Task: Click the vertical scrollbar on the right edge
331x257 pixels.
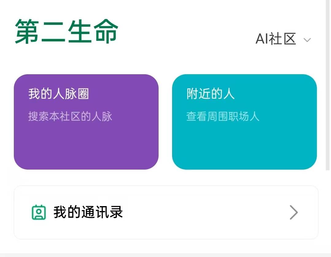Action: click(x=328, y=86)
